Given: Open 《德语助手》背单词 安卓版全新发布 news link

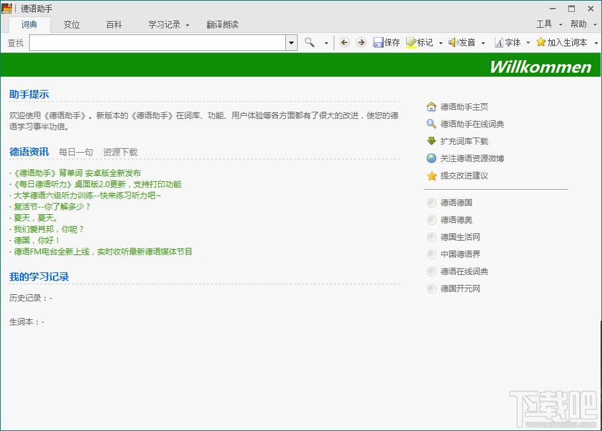Looking at the screenshot, I should click(77, 173).
